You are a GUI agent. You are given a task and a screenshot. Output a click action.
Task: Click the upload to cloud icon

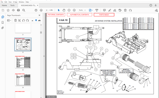(13, 10)
